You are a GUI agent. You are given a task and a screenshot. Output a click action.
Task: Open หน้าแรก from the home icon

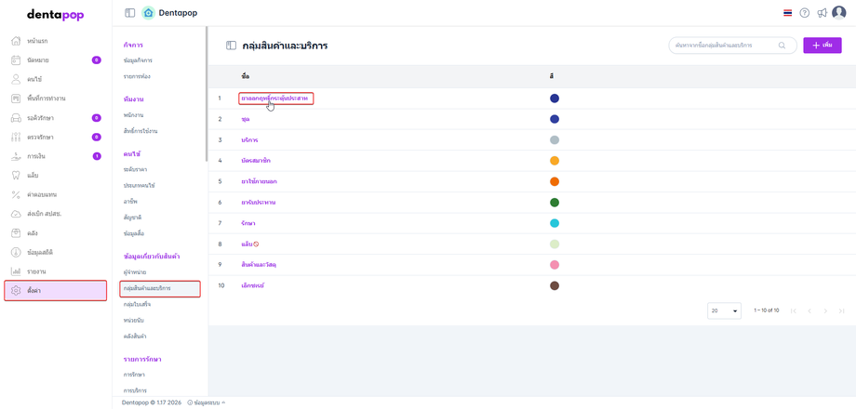pyautogui.click(x=16, y=41)
